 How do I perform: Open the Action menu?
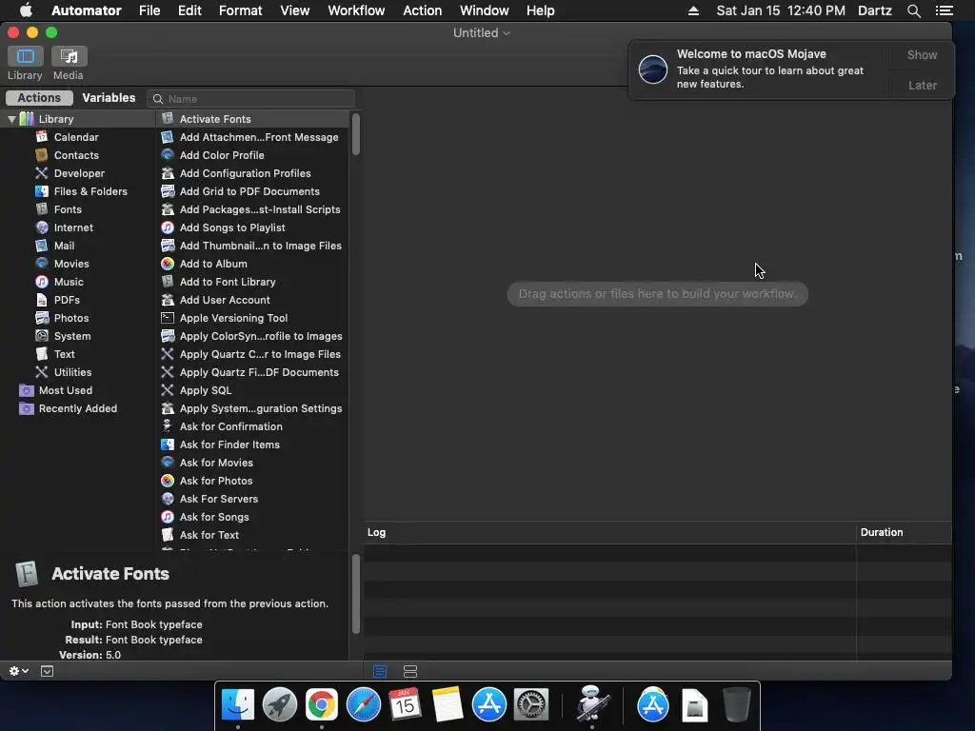point(422,10)
